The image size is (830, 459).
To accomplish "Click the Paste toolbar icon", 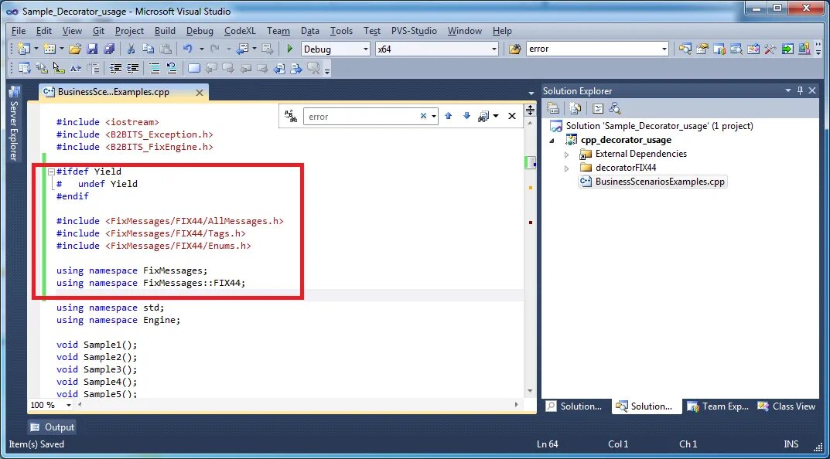I will [x=166, y=49].
